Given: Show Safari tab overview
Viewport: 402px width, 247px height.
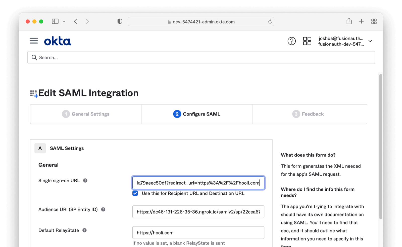Looking at the screenshot, I should pyautogui.click(x=374, y=22).
